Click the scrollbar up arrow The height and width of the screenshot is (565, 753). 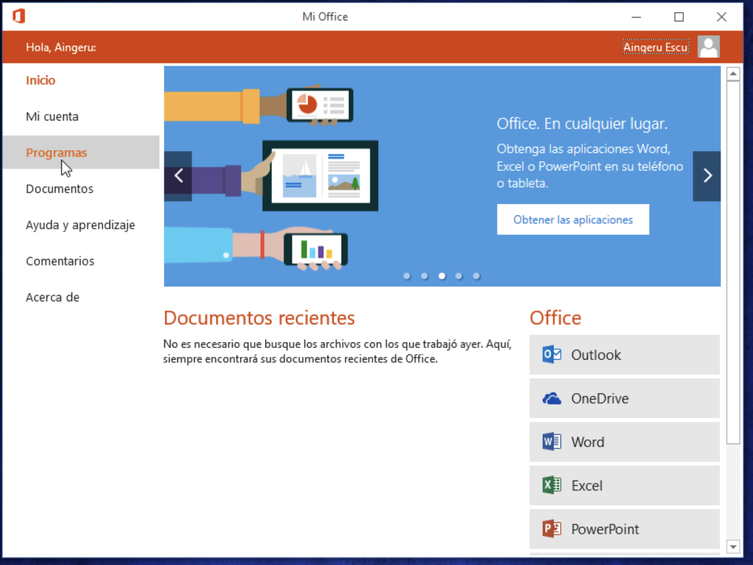pos(733,73)
